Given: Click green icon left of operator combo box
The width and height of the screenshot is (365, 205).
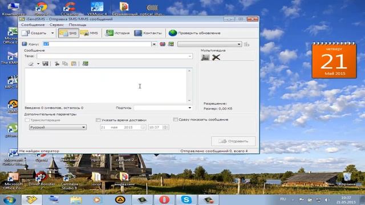Looking at the screenshot, I should click(x=171, y=44).
